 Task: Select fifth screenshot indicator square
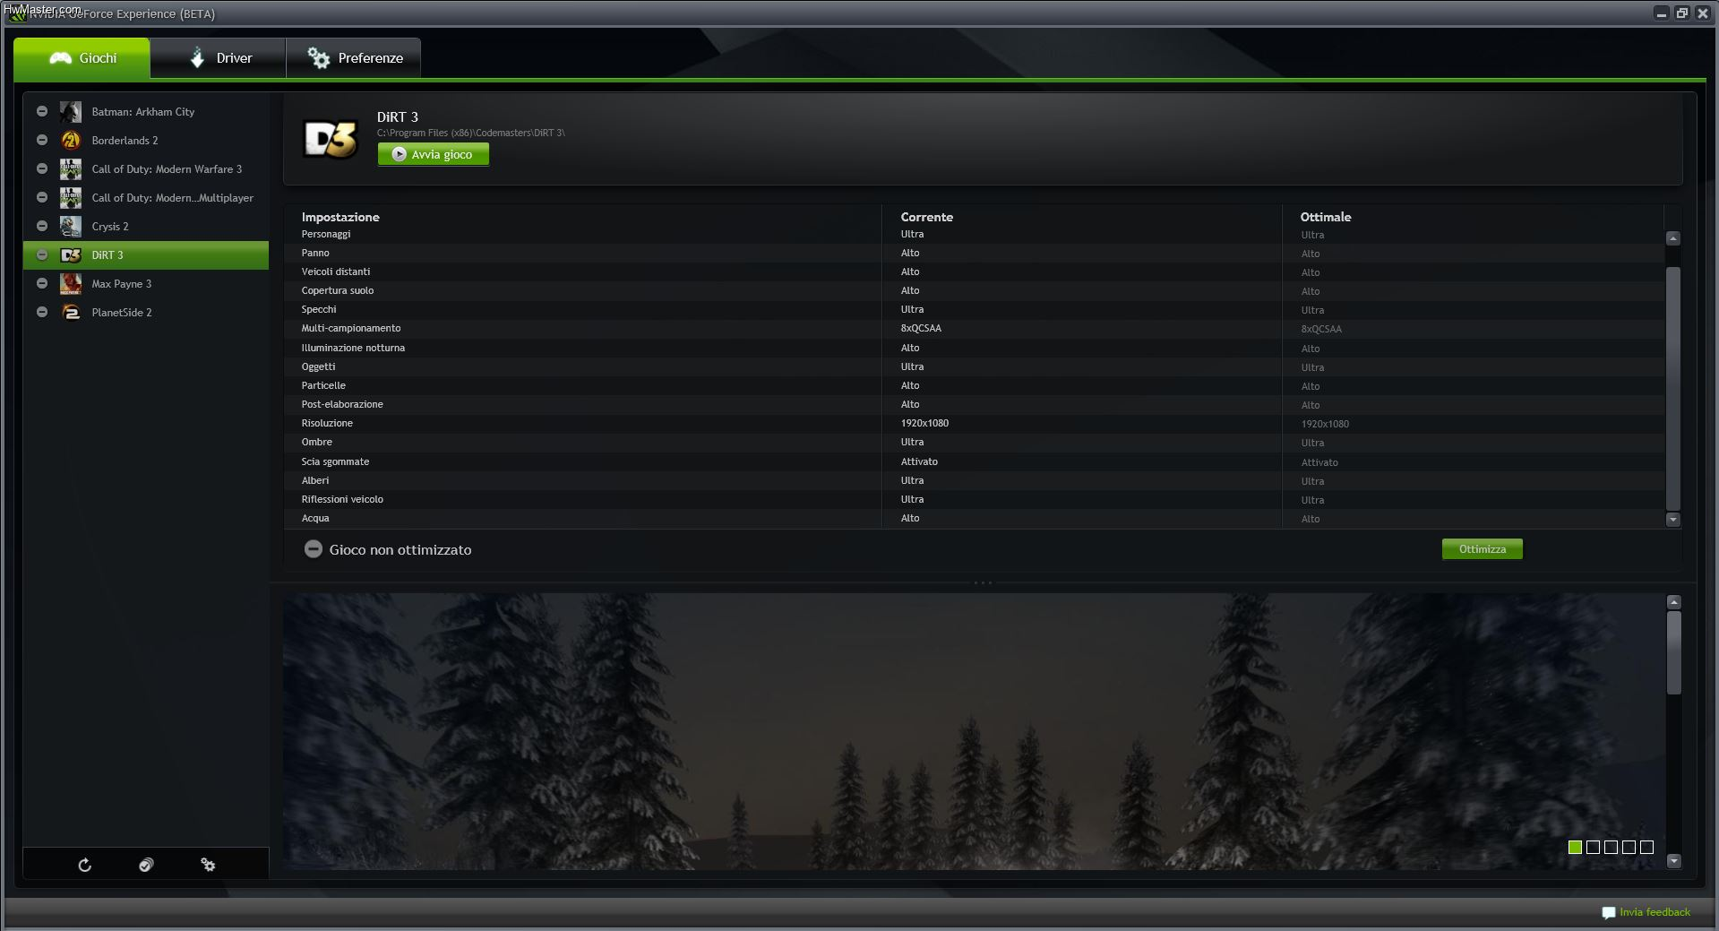tap(1646, 847)
